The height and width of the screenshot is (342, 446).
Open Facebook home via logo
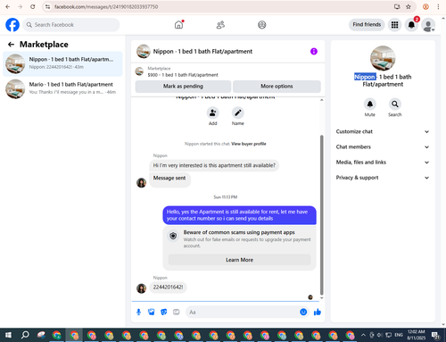pyautogui.click(x=12, y=25)
